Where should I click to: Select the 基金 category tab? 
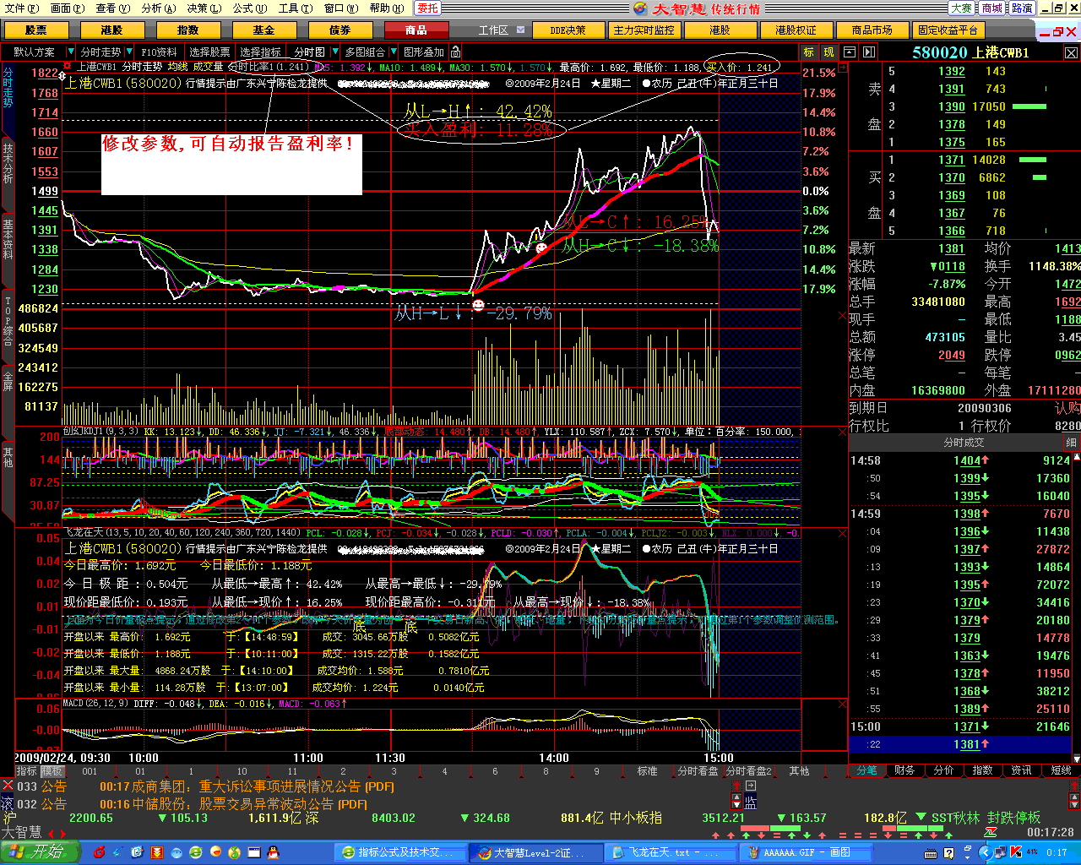coord(264,30)
